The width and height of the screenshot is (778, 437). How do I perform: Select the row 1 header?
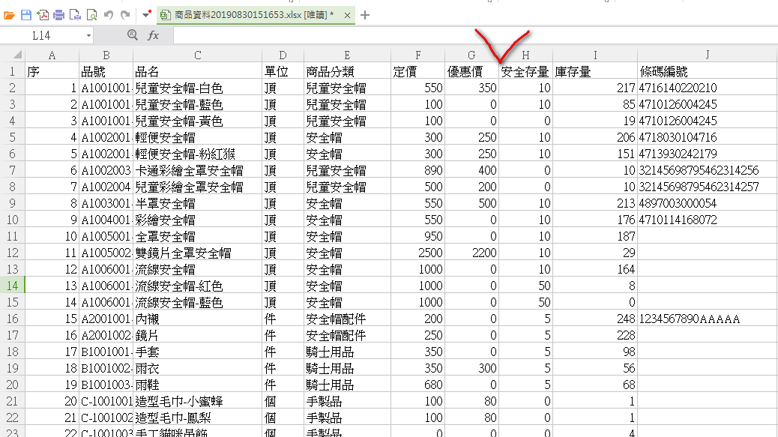click(x=13, y=71)
